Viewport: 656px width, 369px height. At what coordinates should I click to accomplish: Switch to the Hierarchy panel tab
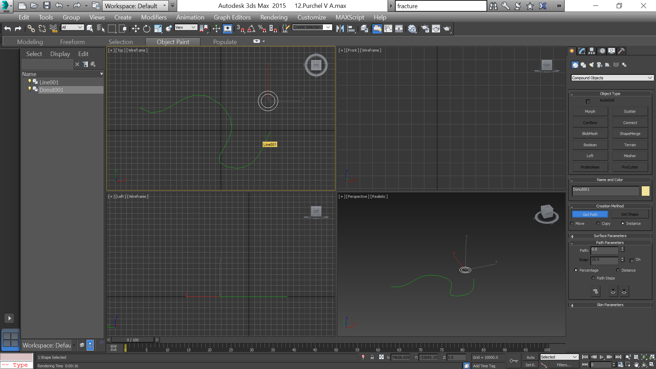pyautogui.click(x=592, y=51)
